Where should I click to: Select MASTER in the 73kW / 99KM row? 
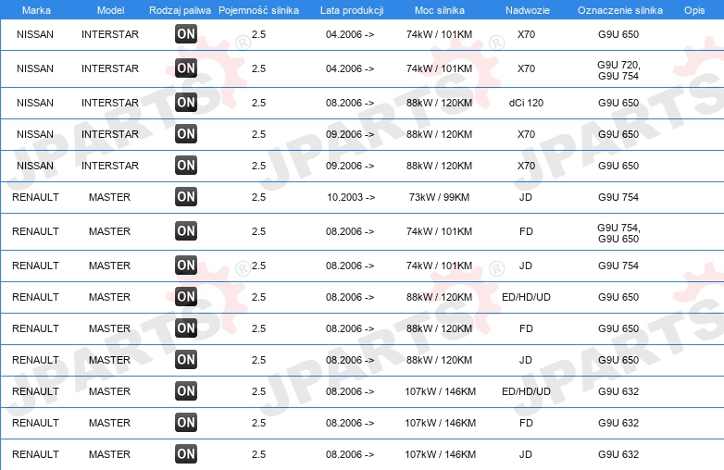tap(109, 197)
